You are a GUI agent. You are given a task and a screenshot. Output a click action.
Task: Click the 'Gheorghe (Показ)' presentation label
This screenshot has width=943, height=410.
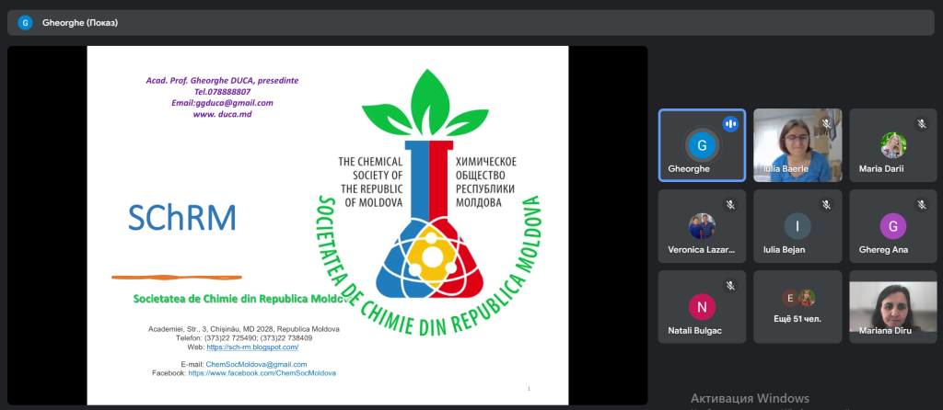pyautogui.click(x=80, y=23)
